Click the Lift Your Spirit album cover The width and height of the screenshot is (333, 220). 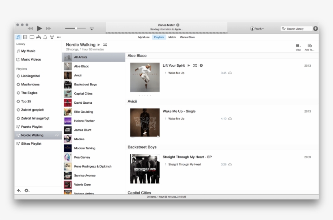(145, 77)
